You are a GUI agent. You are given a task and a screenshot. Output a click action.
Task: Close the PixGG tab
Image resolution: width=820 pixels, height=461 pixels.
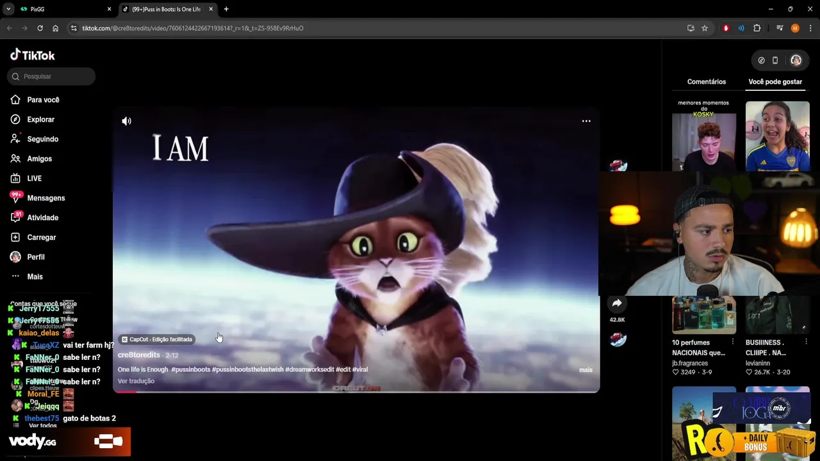[x=109, y=9]
